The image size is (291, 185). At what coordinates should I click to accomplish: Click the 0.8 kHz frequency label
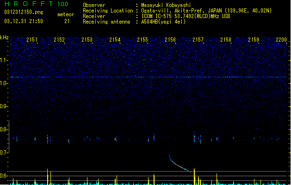pos(4,129)
